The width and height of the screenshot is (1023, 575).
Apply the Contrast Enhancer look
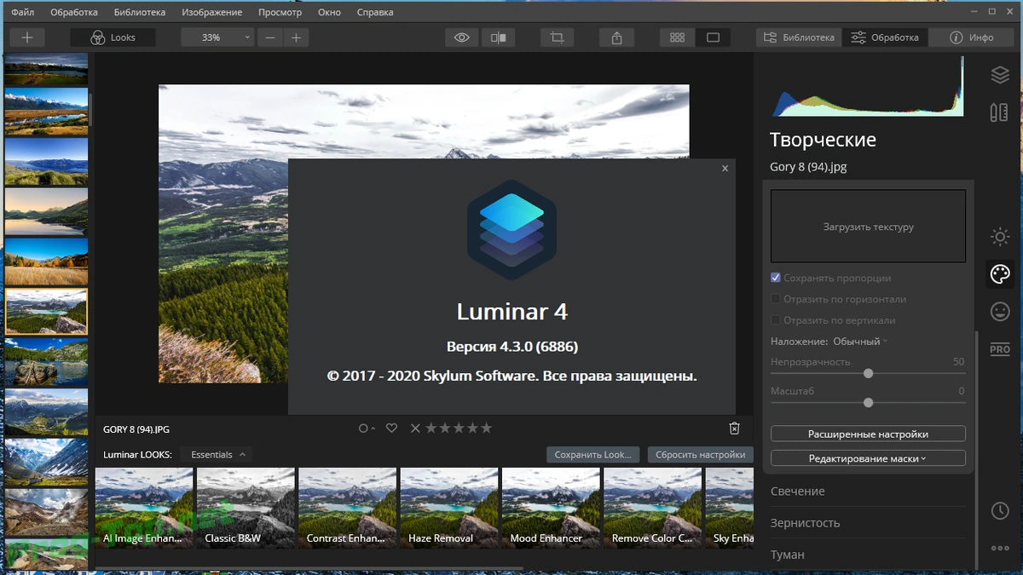pos(347,507)
